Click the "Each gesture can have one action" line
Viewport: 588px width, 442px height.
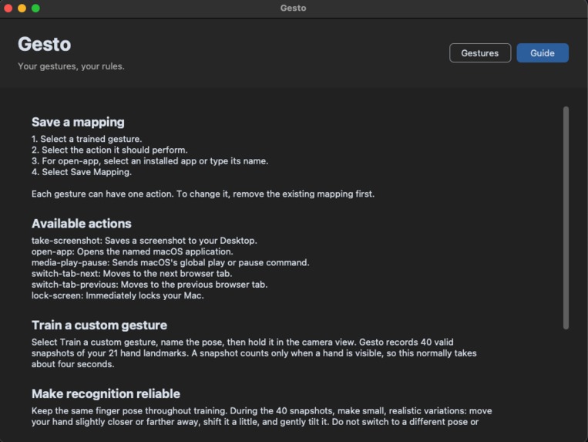[203, 194]
